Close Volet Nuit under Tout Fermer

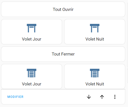(x=95, y=76)
